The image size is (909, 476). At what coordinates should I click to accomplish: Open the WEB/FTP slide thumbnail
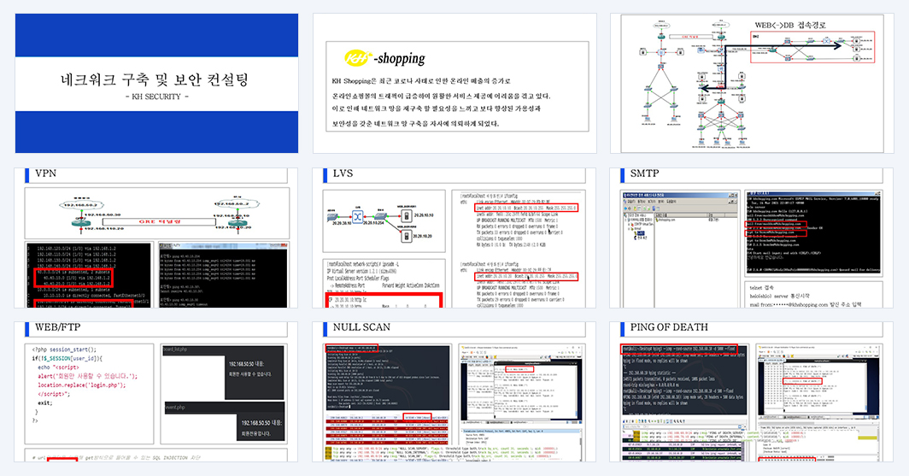click(156, 392)
